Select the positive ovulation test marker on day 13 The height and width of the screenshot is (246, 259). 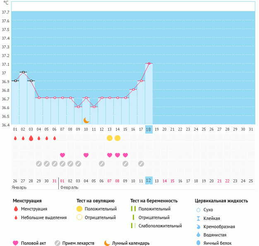tap(110, 138)
